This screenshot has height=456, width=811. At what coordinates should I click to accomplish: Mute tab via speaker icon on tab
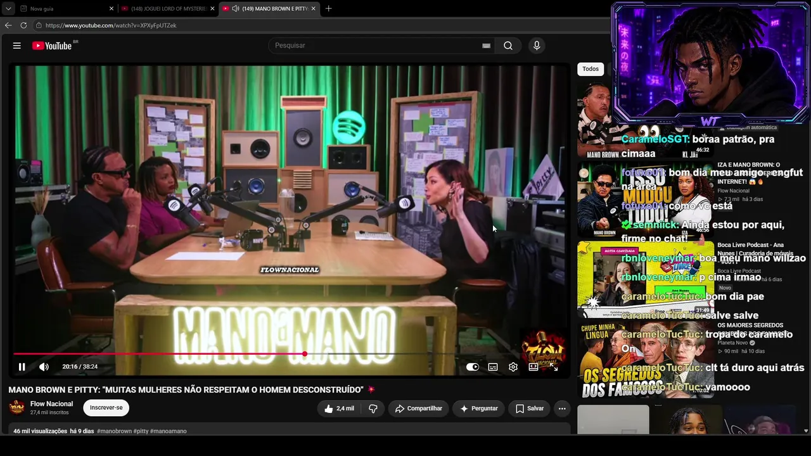236,9
